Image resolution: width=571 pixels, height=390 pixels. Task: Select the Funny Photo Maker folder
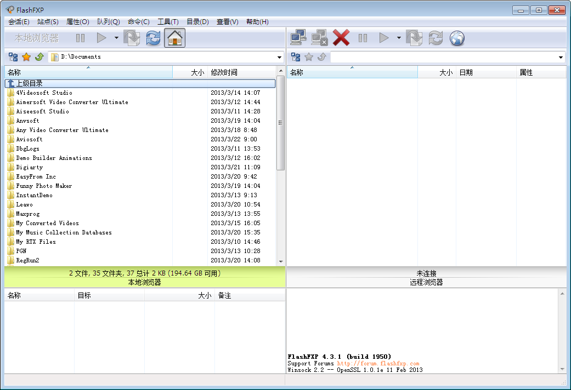(140, 186)
